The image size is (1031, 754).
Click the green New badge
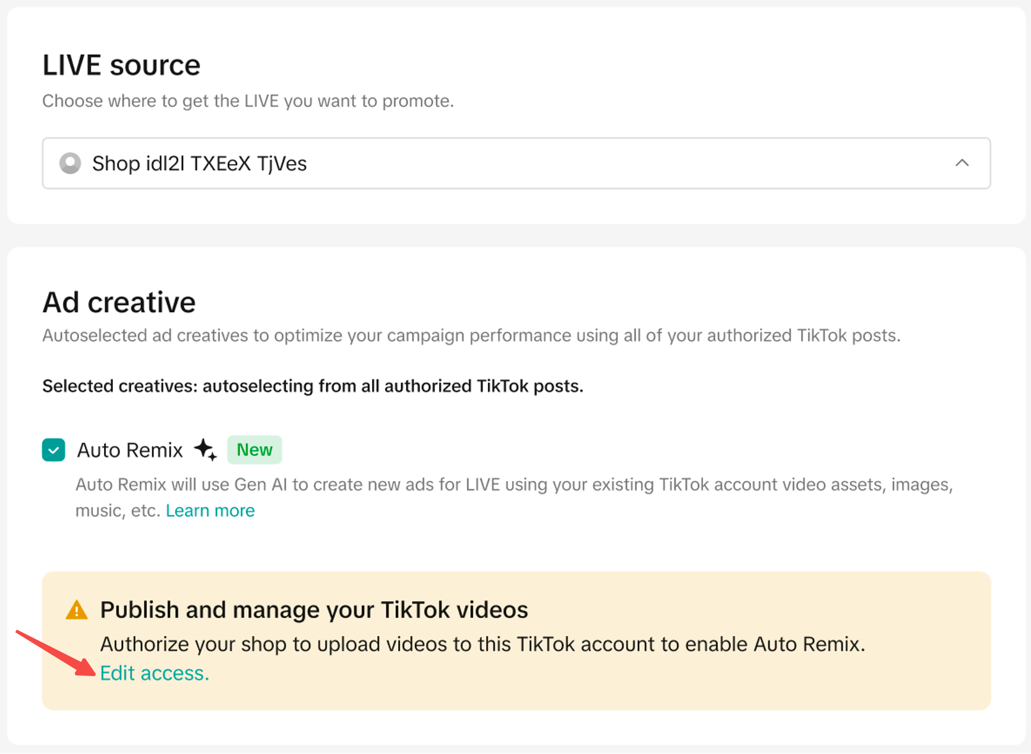(x=254, y=450)
